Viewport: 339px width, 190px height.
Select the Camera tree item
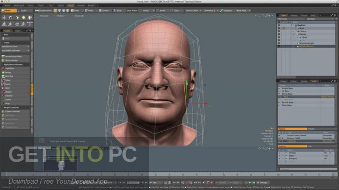click(303, 31)
